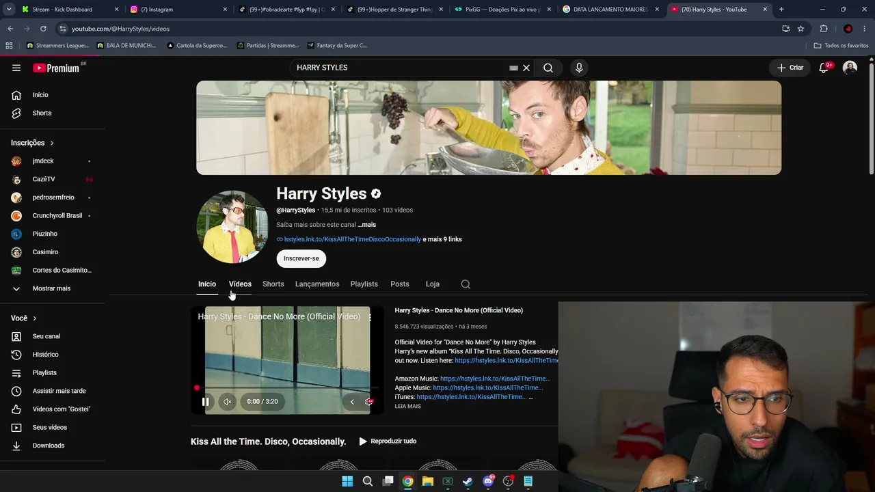
Task: Open the Chrome extensions puzzle icon
Action: click(824, 29)
